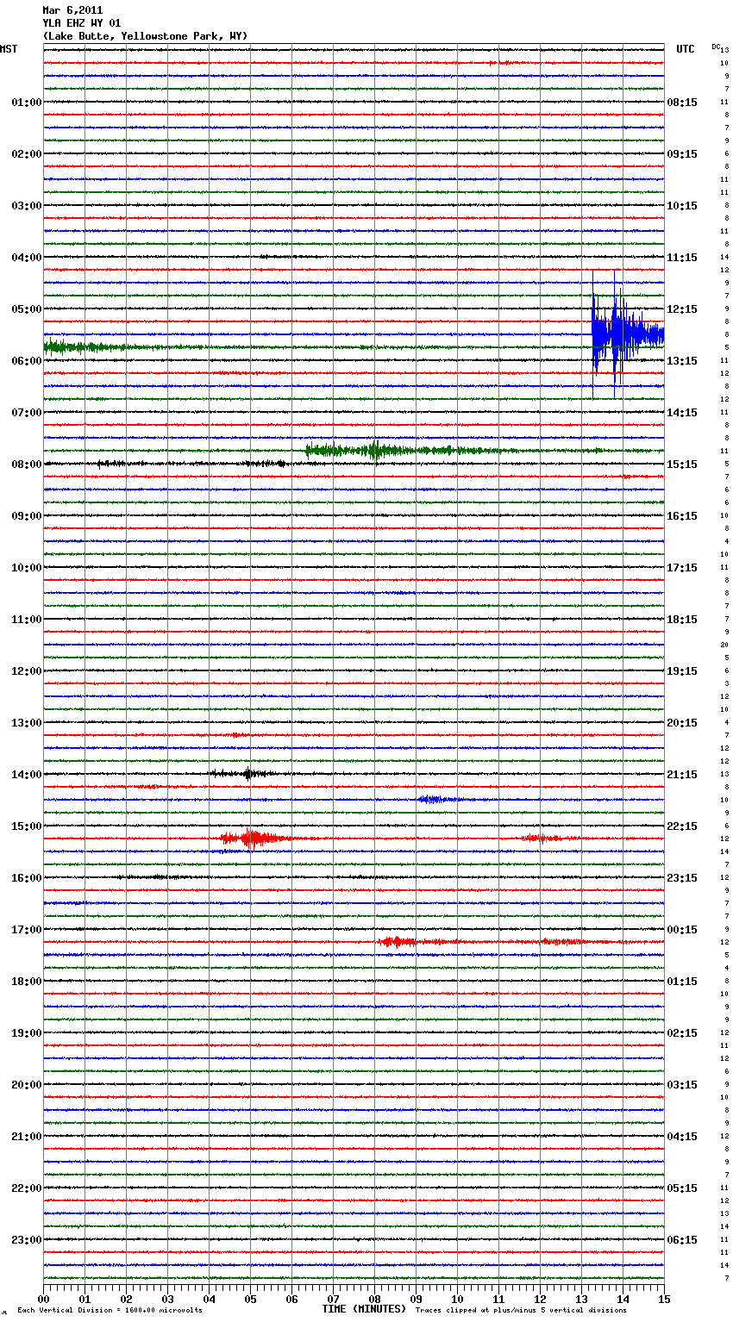Click the "22:15" UTC time label
This screenshot has height=1322, width=733.
pyautogui.click(x=682, y=826)
